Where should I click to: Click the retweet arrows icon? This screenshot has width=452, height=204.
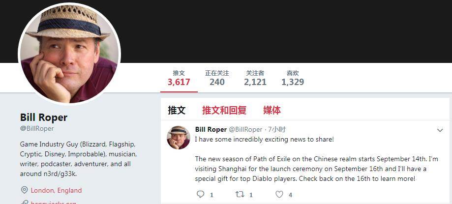point(240,195)
